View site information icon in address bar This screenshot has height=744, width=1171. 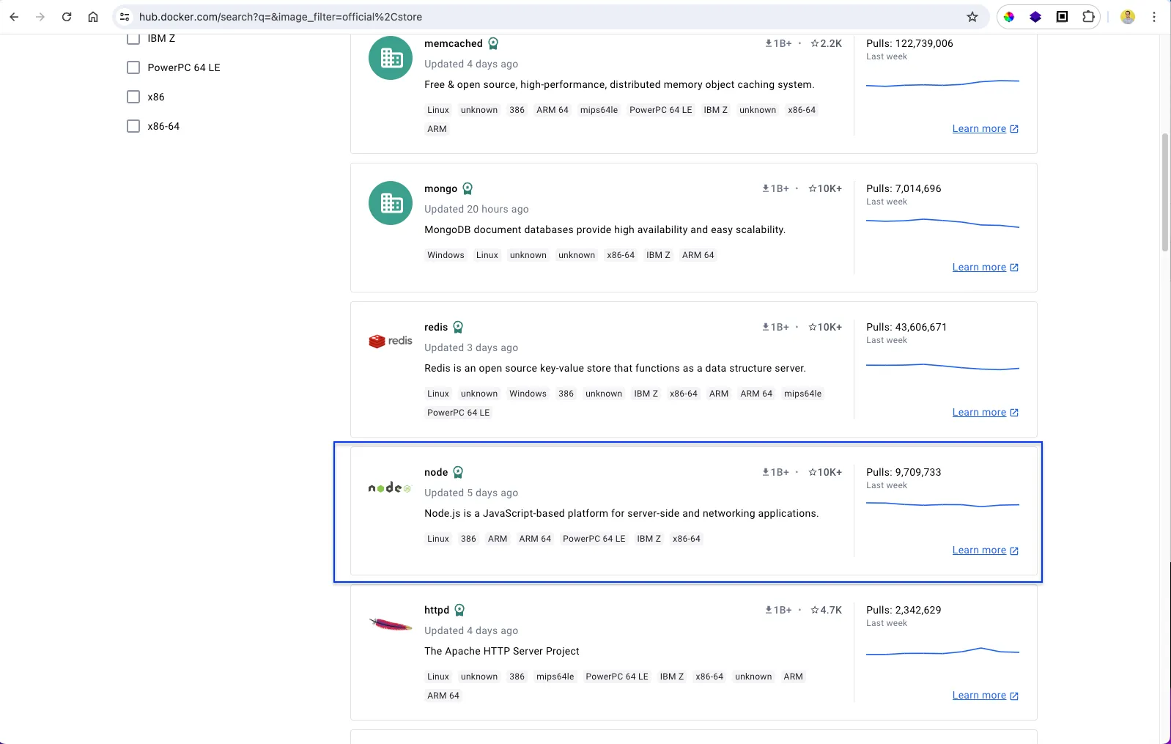click(125, 17)
